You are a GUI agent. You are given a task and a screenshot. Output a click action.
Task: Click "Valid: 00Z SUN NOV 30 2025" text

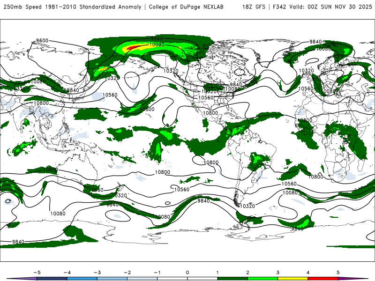pos(330,7)
